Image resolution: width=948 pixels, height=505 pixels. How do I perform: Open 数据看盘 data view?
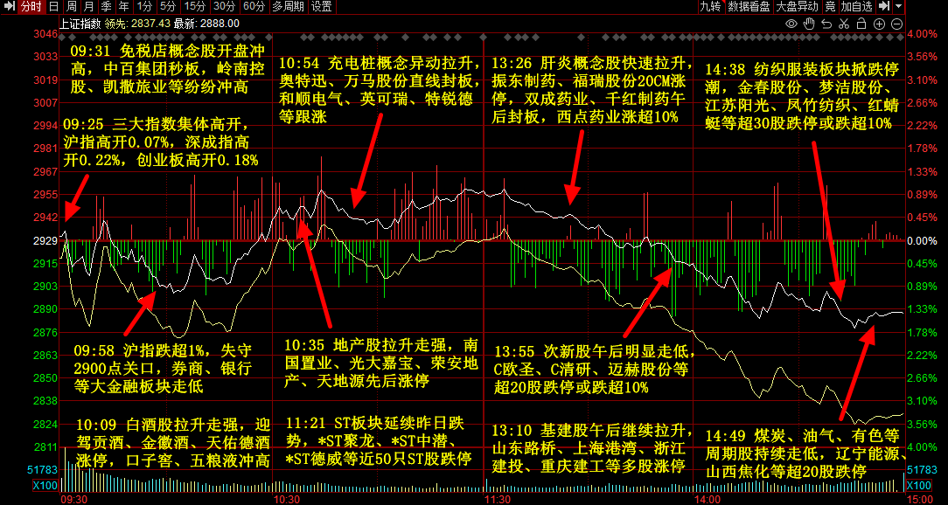point(749,6)
